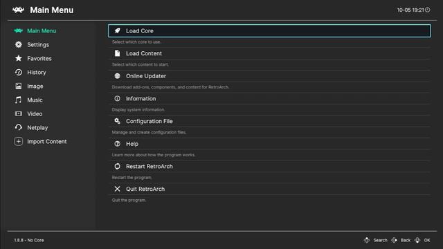Click the 'Select which content to start.' description

point(140,64)
